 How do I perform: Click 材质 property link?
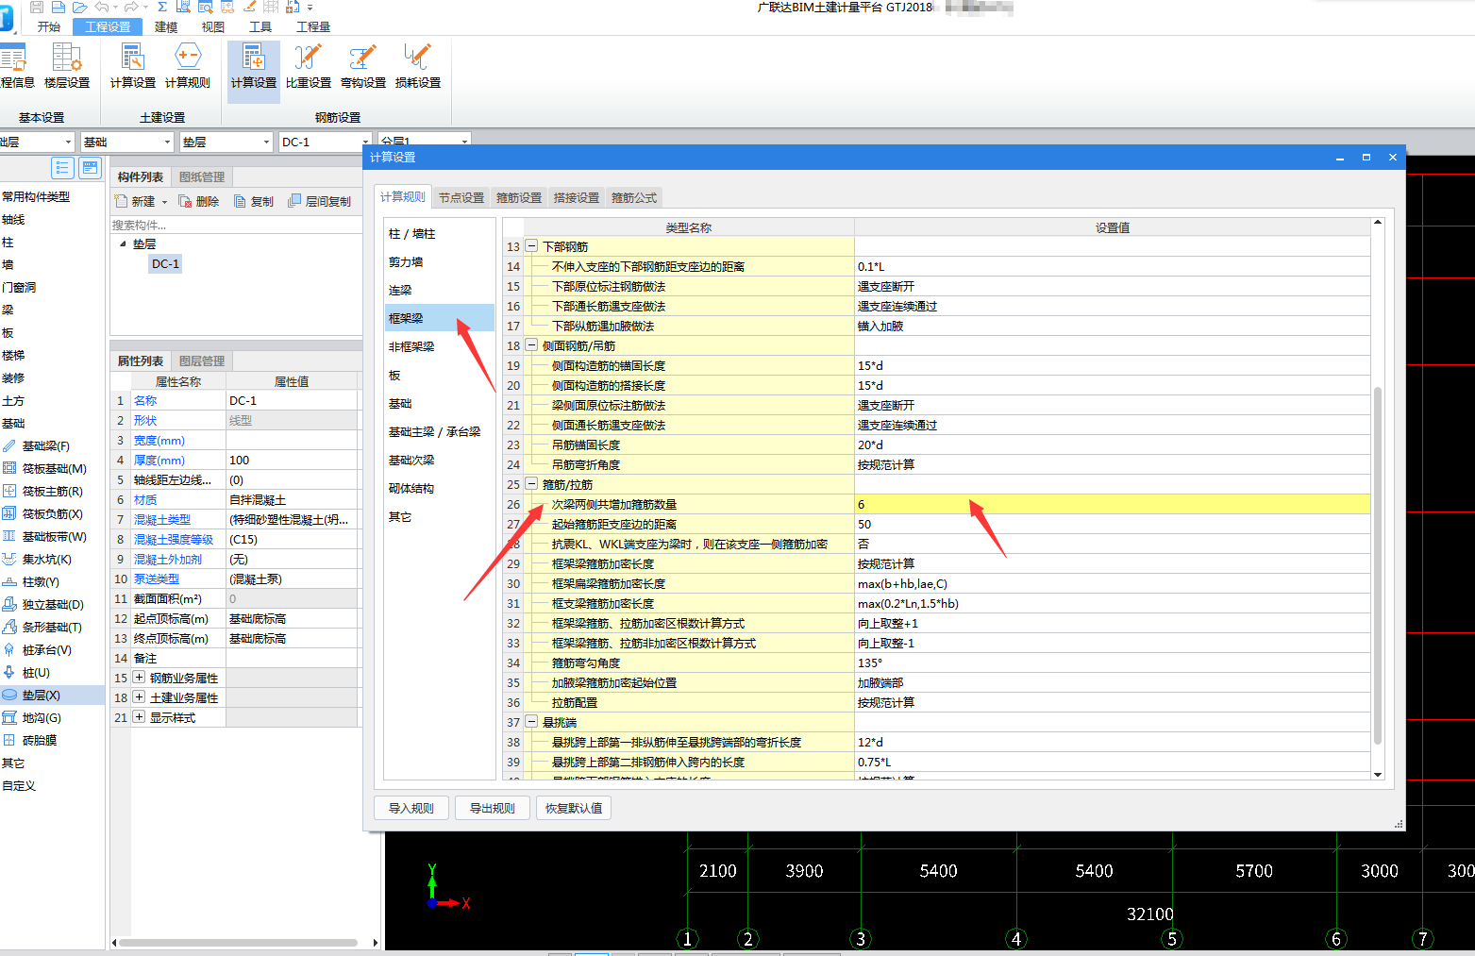(x=145, y=499)
